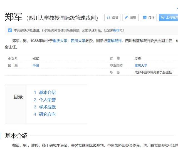Click the 篮球裁判 hyperlink in summary
The height and width of the screenshot is (152, 178).
[x=114, y=41]
